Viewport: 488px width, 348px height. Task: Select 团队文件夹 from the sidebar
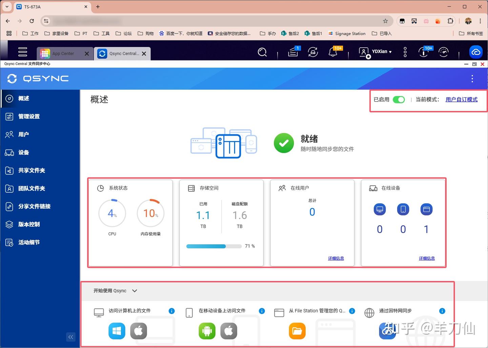pyautogui.click(x=31, y=188)
